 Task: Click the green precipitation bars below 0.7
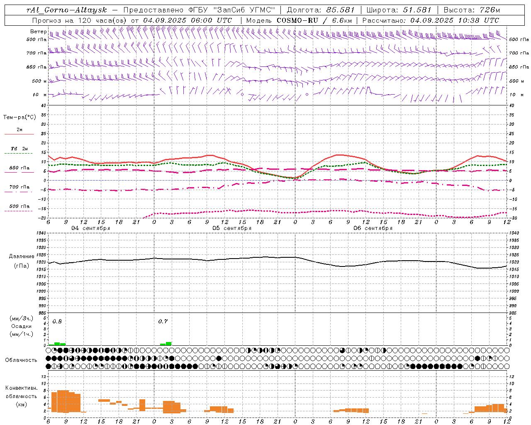pos(166,344)
